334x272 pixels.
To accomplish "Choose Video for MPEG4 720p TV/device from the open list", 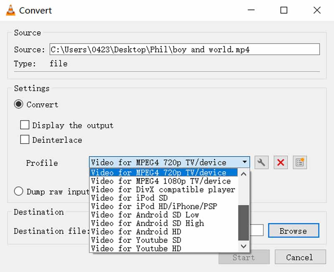I will [x=163, y=172].
